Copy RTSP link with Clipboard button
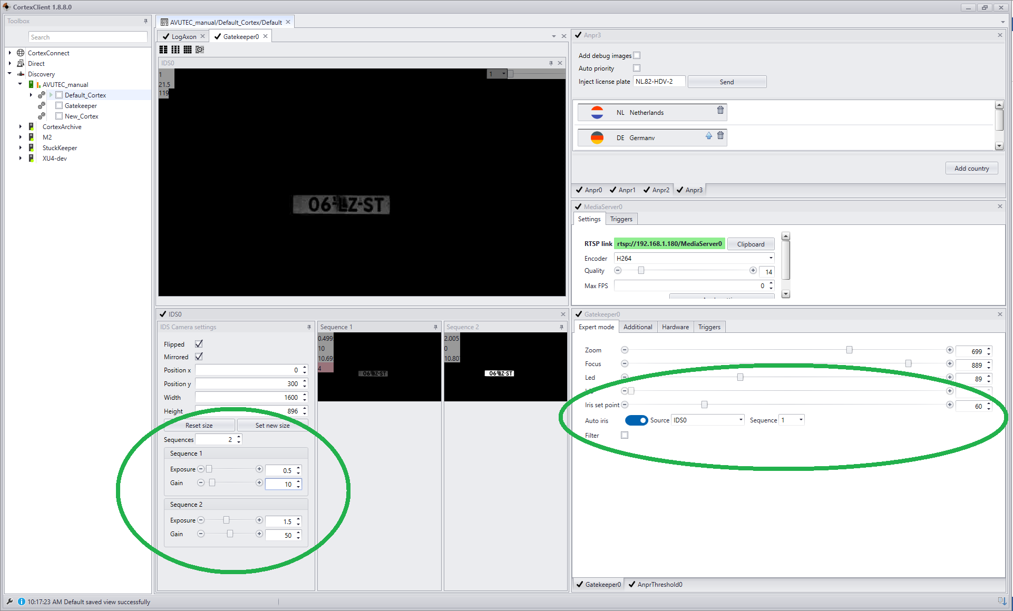 click(751, 244)
